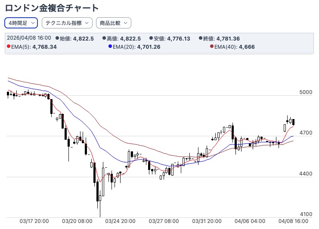Expand the テクニカル指標 dropdown
The width and height of the screenshot is (319, 229).
coord(67,23)
